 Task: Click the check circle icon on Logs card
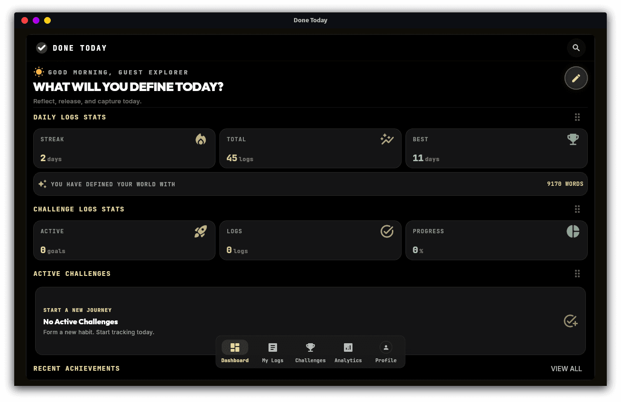387,231
